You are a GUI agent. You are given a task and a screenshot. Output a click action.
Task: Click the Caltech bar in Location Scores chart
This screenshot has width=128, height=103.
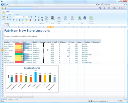pos(36,77)
